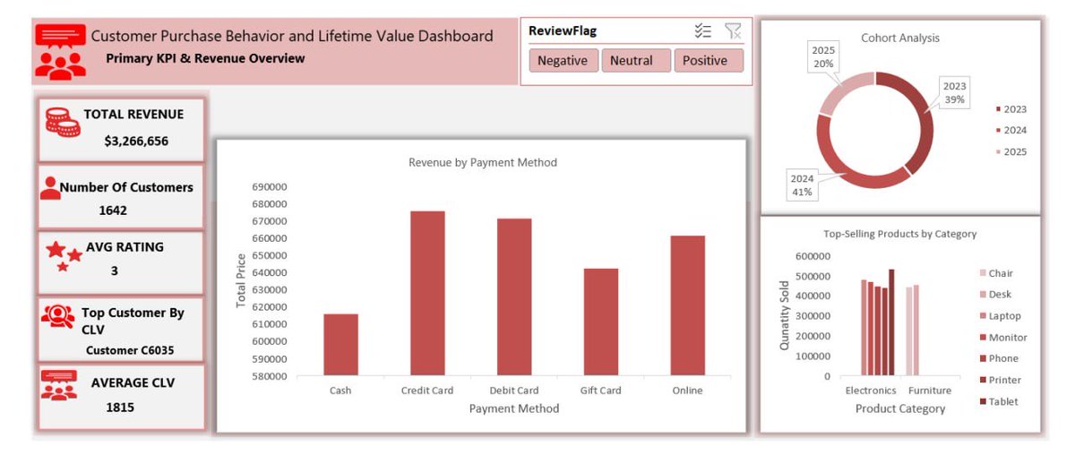Viewport: 1075px width, 464px height.
Task: Click the Furniture axis label
Action: click(x=930, y=391)
